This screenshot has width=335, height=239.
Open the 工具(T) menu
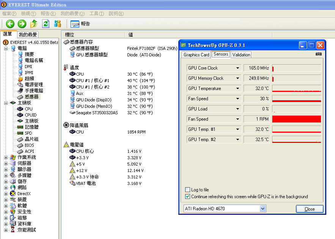click(x=97, y=14)
